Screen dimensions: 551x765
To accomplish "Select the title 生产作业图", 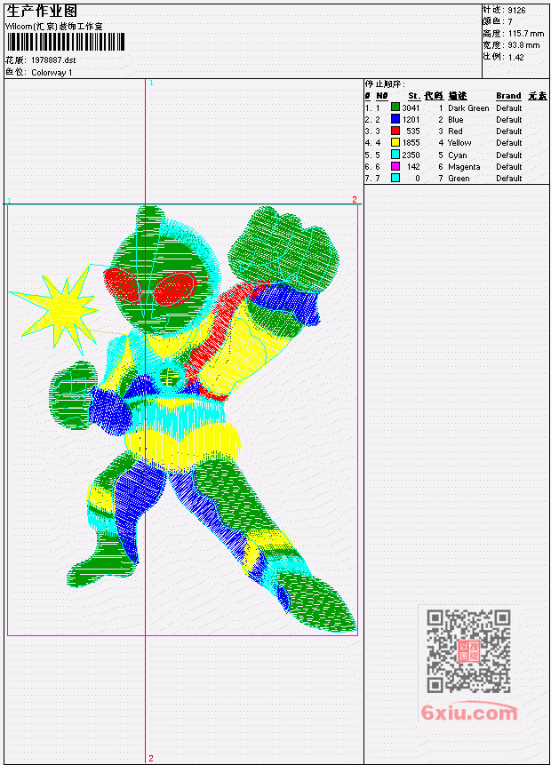I will coord(42,11).
